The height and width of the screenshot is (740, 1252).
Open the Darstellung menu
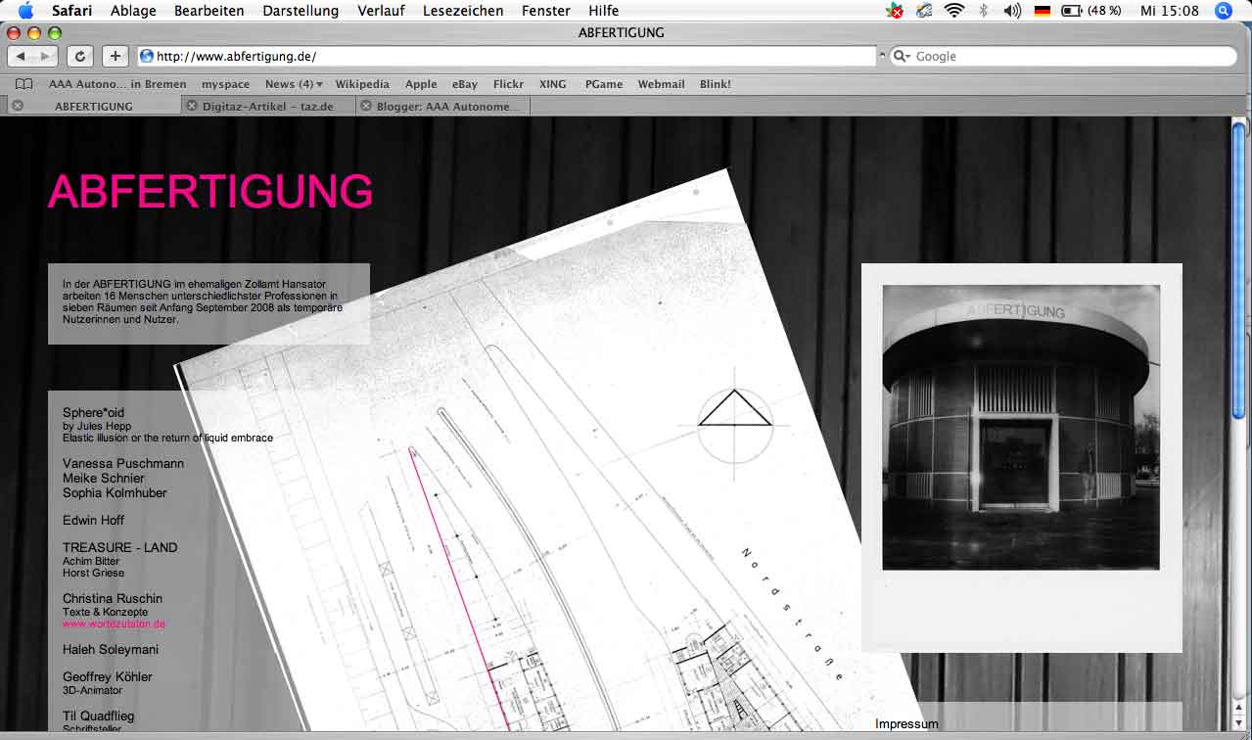(301, 11)
